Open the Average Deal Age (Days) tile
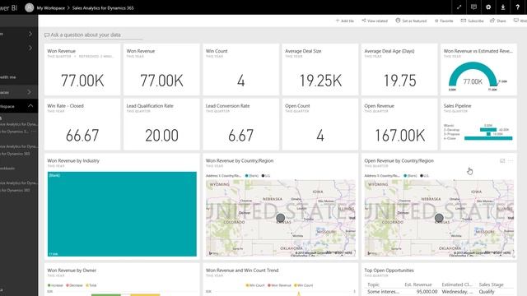 [399, 69]
